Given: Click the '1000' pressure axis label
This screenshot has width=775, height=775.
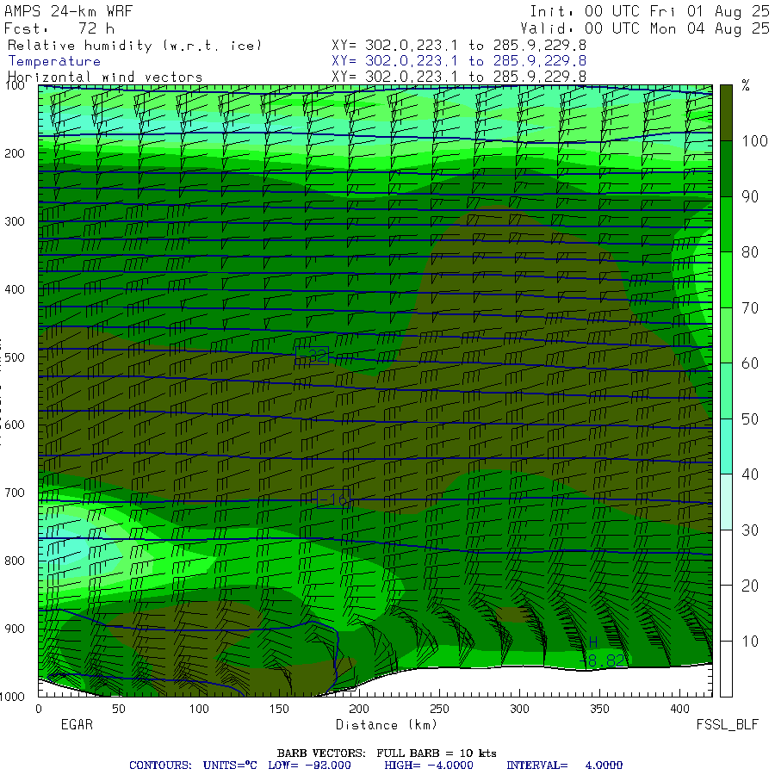Looking at the screenshot, I should tap(12, 697).
